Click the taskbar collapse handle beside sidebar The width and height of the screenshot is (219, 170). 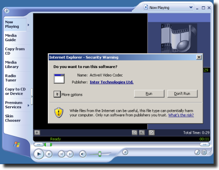tap(32, 97)
